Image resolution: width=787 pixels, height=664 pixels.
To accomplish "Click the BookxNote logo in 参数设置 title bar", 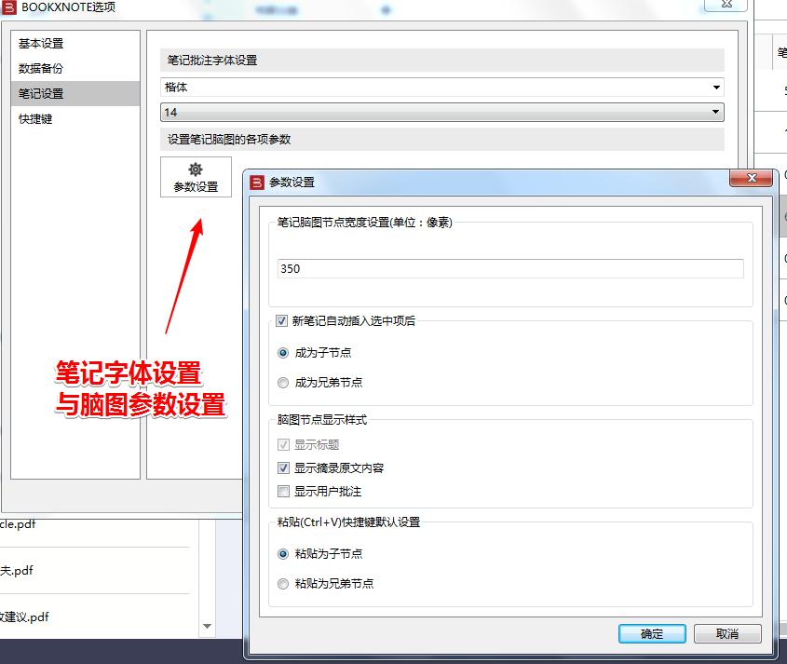I will click(x=255, y=183).
